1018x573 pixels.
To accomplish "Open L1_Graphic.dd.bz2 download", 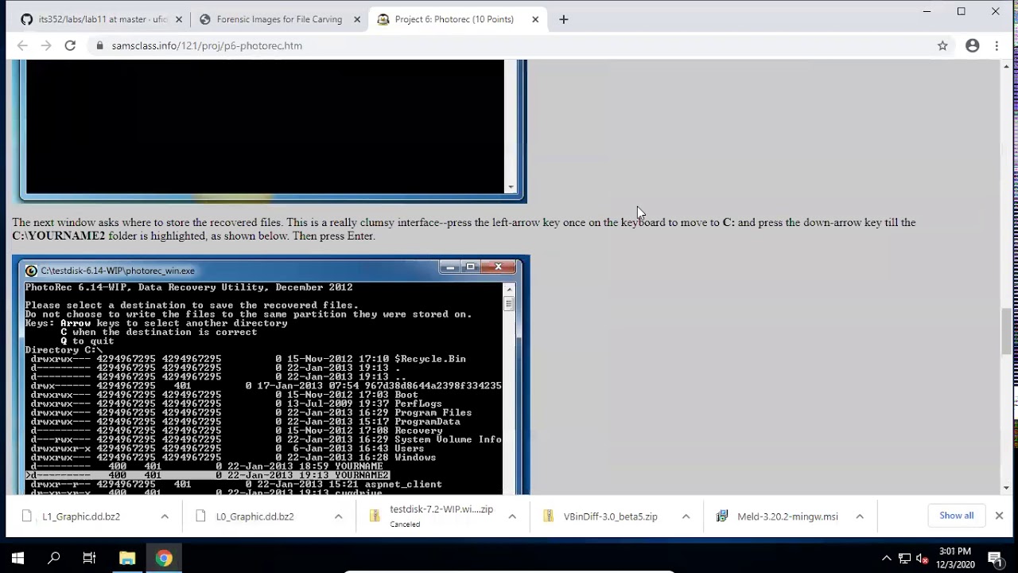I will [81, 516].
